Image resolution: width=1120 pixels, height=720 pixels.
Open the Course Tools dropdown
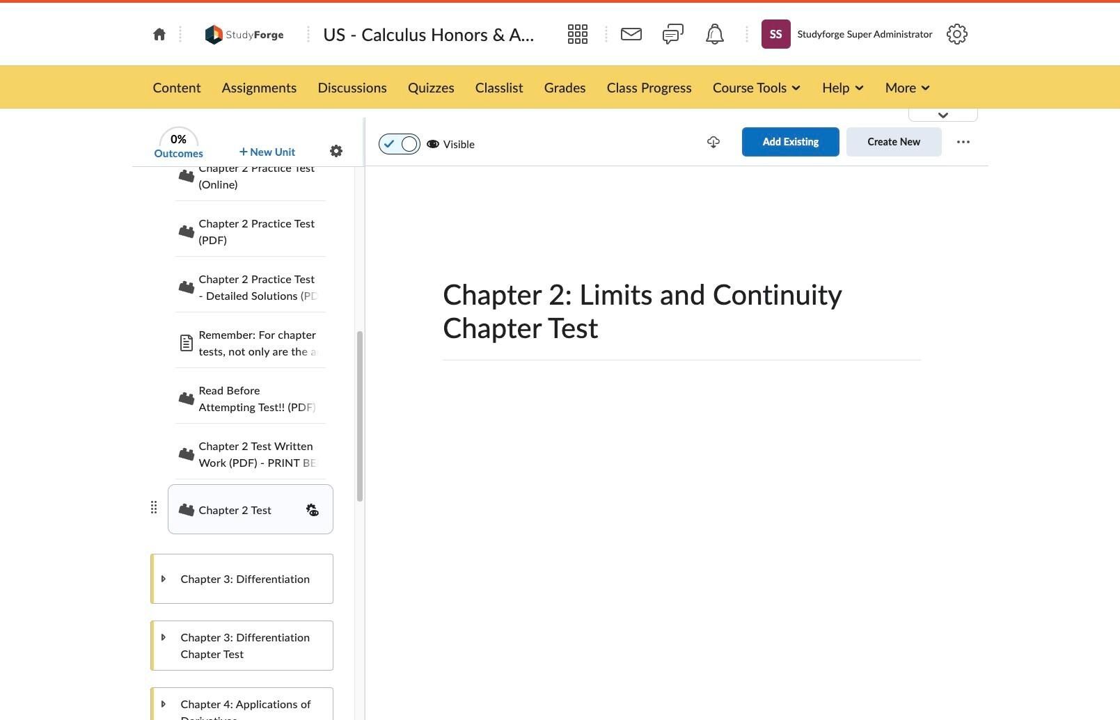coord(757,88)
